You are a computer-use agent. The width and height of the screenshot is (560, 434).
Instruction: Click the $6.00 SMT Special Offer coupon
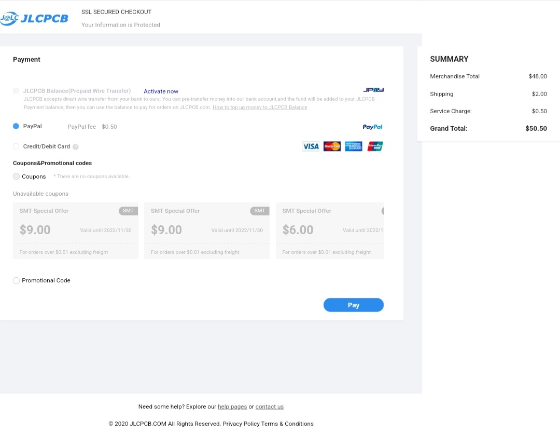(330, 230)
